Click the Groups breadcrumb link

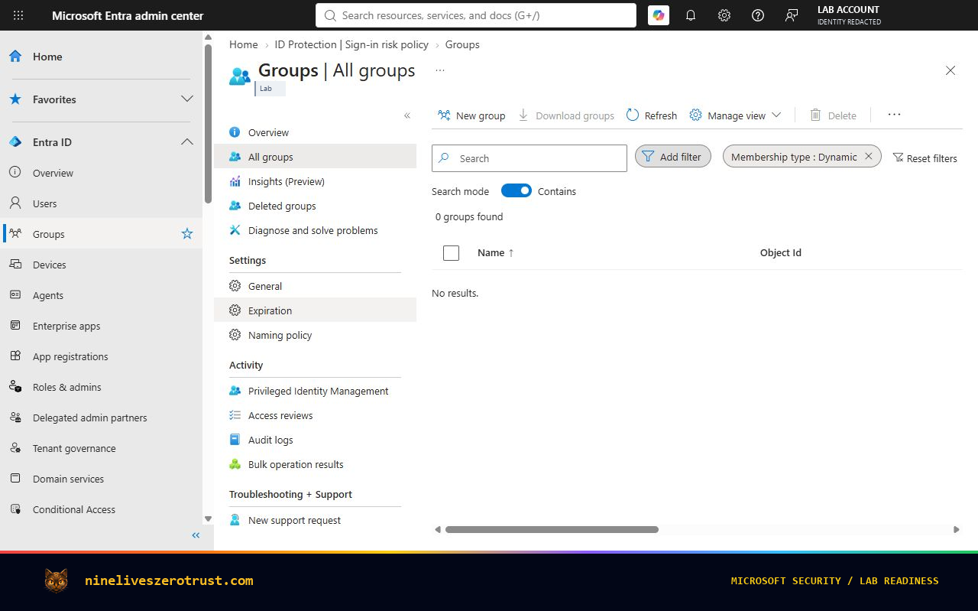462,44
